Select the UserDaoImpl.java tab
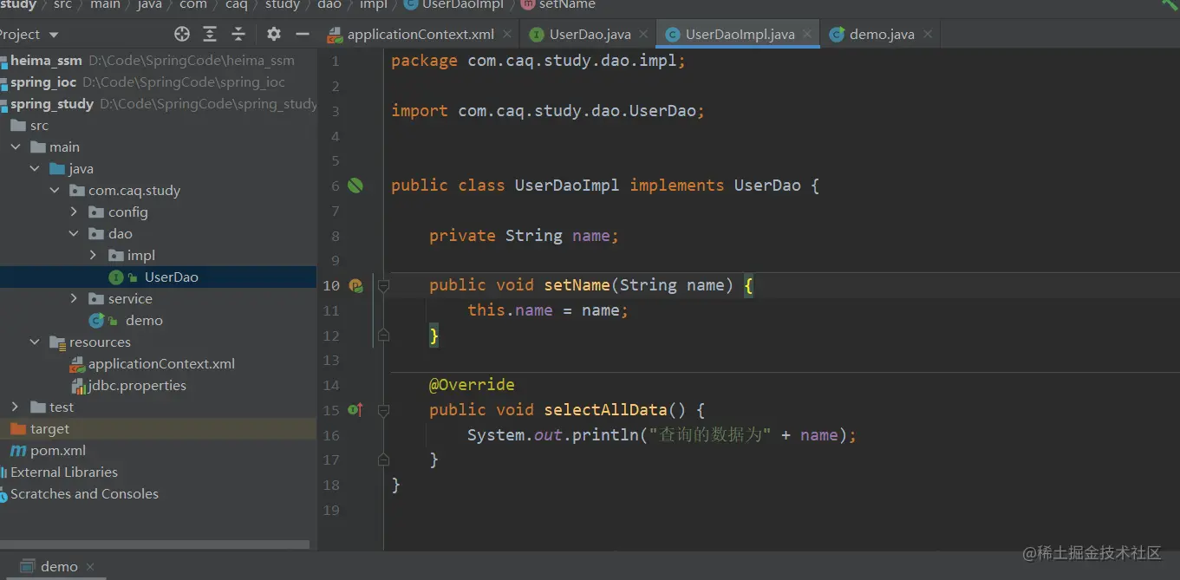Screen dimensions: 1180x580 tap(740, 35)
